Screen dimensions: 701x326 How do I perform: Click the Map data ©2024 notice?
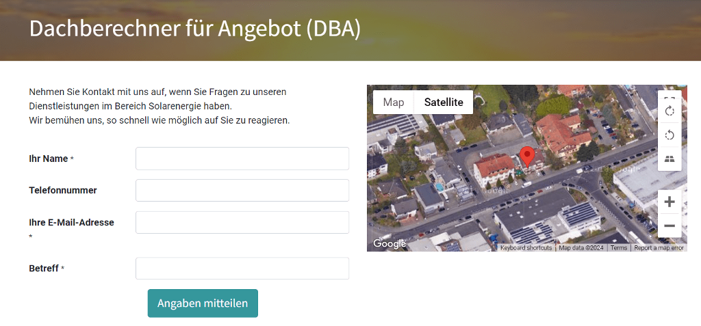pos(581,248)
